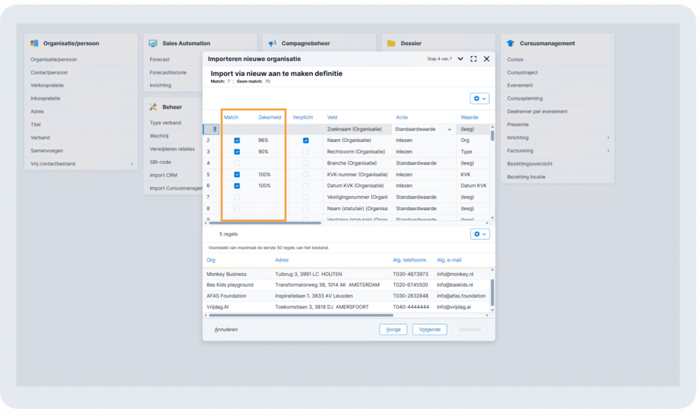Click the Campagnebeheer megaphone icon
The height and width of the screenshot is (413, 699).
(x=272, y=43)
